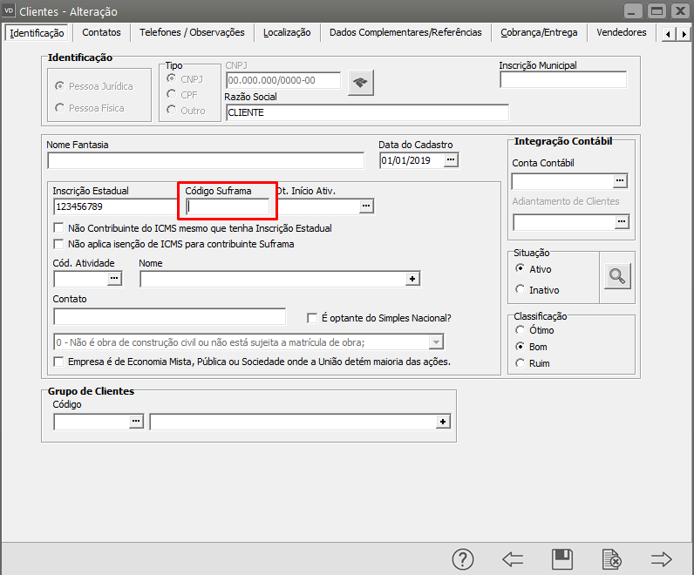This screenshot has height=575, width=694.
Task: Expand Grupo de Clientes plus button
Action: 443,422
